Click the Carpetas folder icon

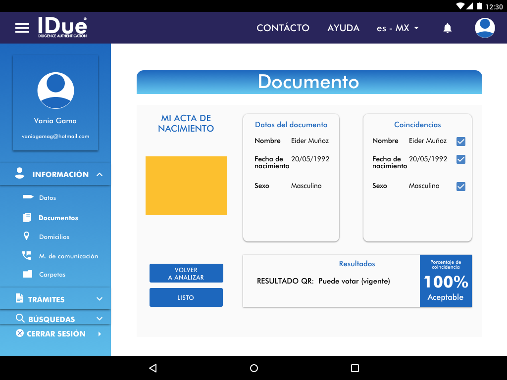(x=27, y=274)
